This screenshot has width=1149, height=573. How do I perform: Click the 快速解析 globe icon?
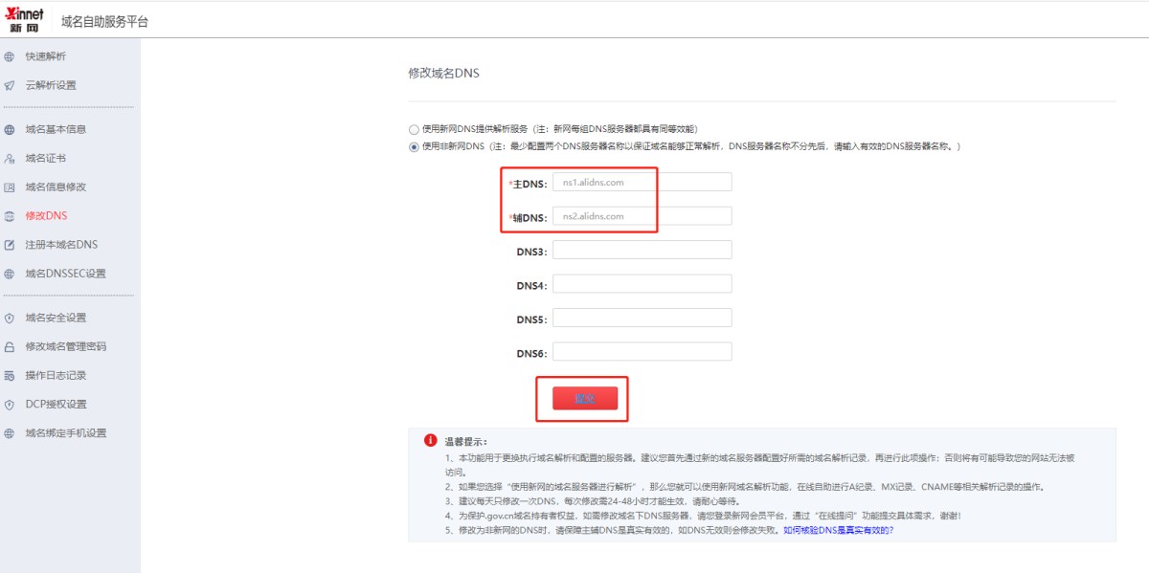pyautogui.click(x=10, y=56)
